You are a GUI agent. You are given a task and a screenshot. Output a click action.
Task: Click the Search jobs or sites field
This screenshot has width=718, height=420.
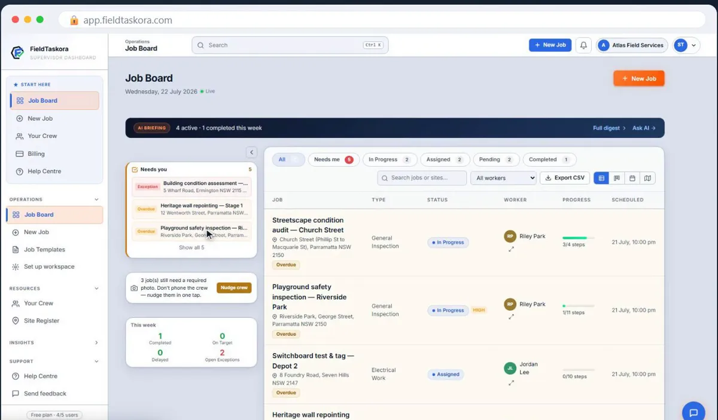tap(422, 178)
